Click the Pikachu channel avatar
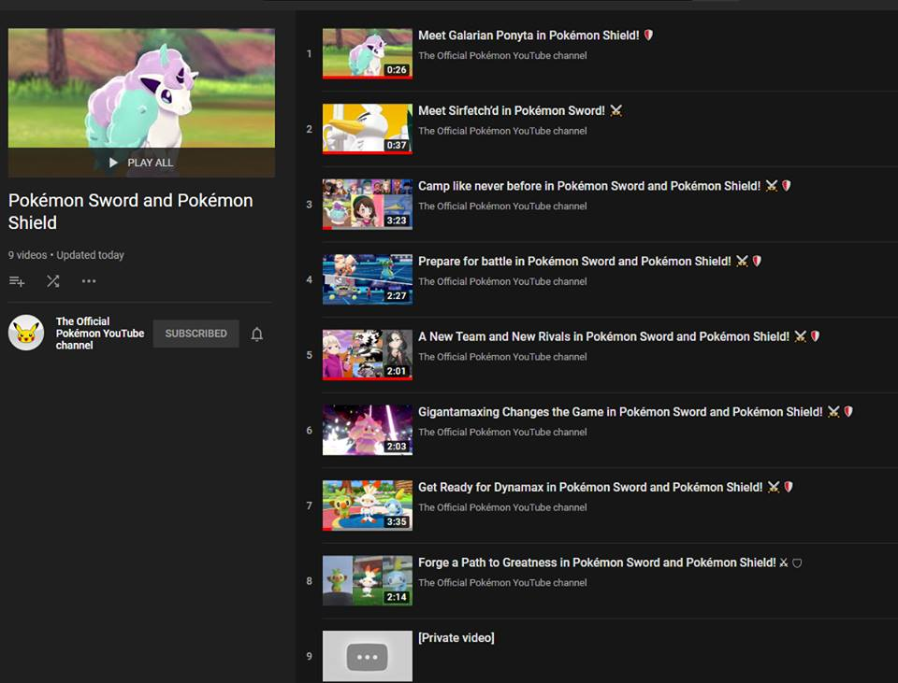This screenshot has height=683, width=898. (26, 333)
